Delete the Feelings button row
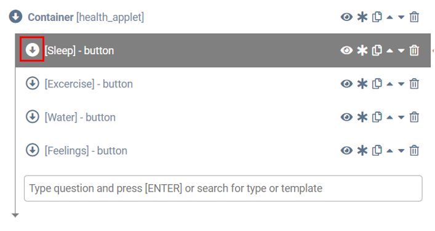 click(x=414, y=150)
